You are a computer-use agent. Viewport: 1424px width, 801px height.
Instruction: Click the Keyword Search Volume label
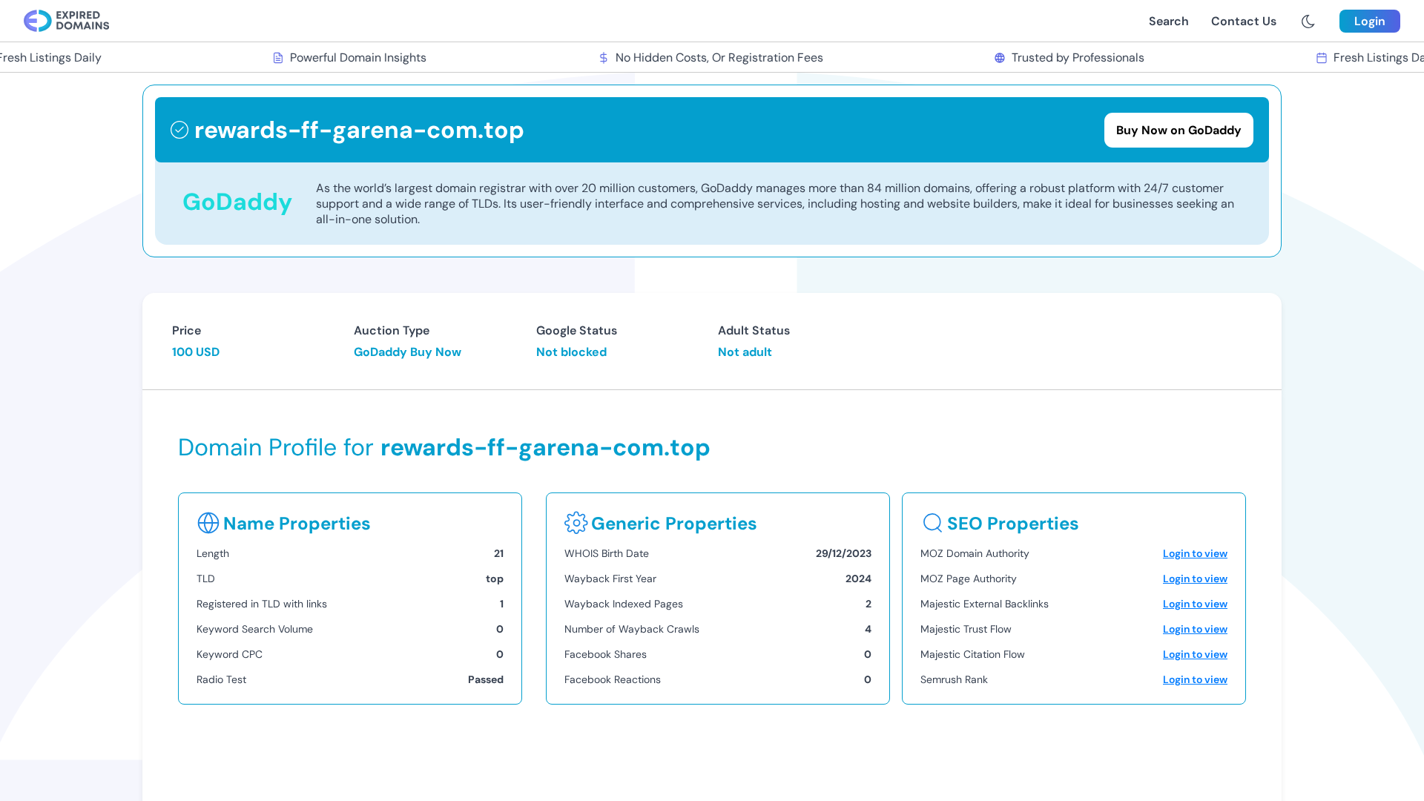tap(254, 629)
